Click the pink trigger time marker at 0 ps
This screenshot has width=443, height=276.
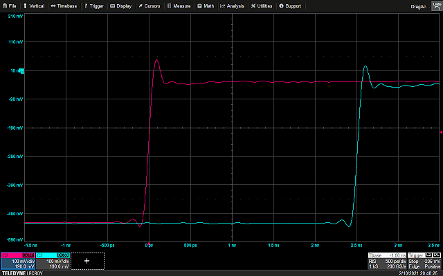pyautogui.click(x=149, y=244)
